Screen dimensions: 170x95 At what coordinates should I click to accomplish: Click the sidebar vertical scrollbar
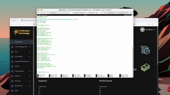pos(33,61)
